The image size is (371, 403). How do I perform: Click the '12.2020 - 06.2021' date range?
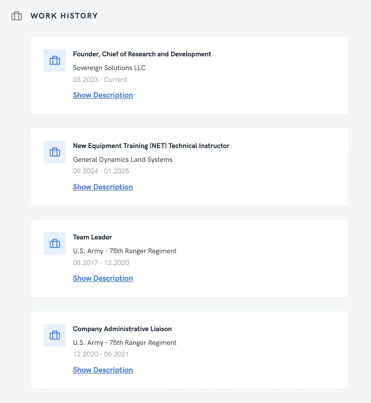point(101,354)
